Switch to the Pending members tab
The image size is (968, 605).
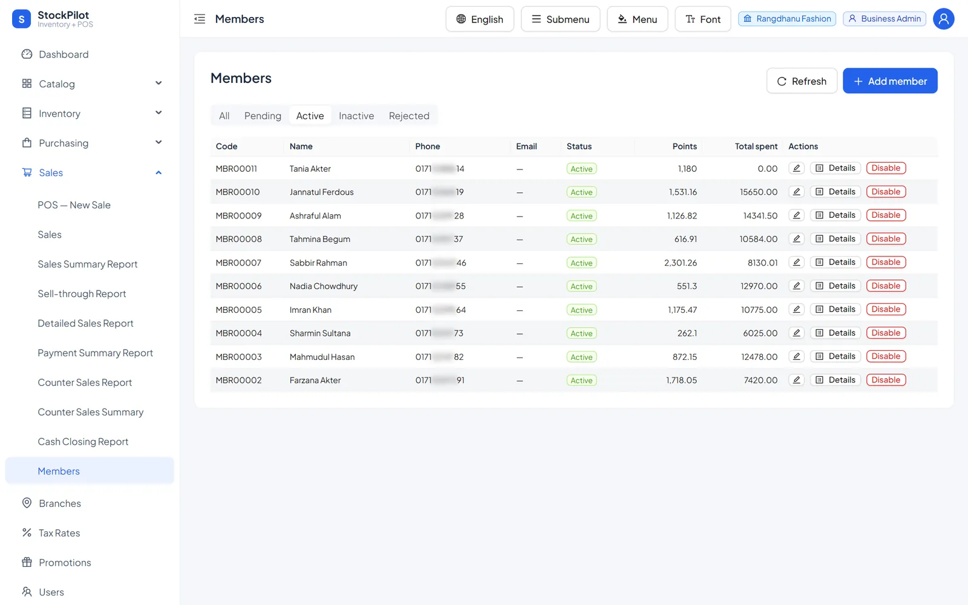pos(263,116)
